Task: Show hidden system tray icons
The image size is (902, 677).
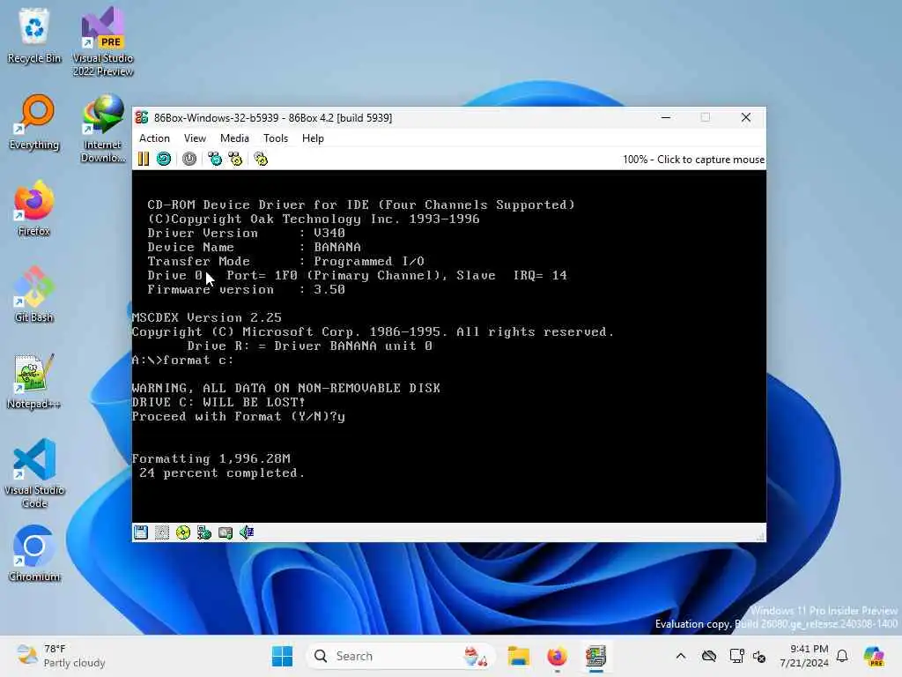Action: (681, 656)
